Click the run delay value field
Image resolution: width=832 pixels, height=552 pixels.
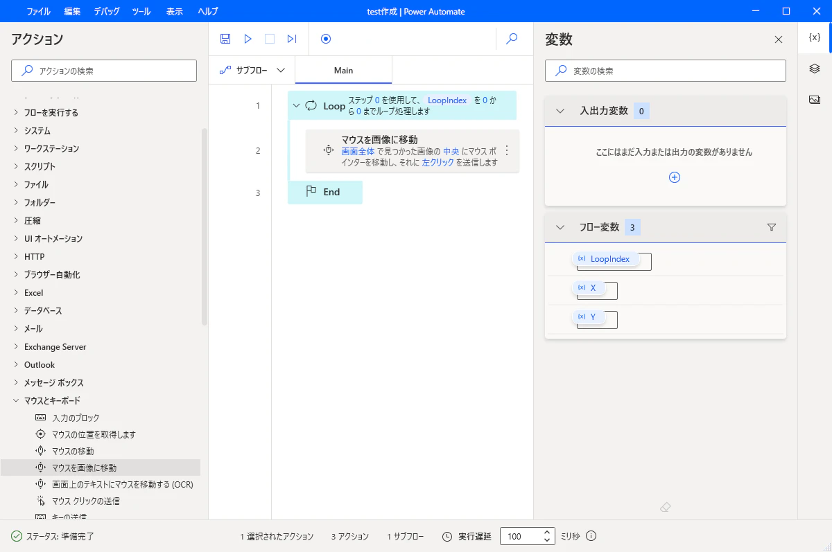(520, 536)
